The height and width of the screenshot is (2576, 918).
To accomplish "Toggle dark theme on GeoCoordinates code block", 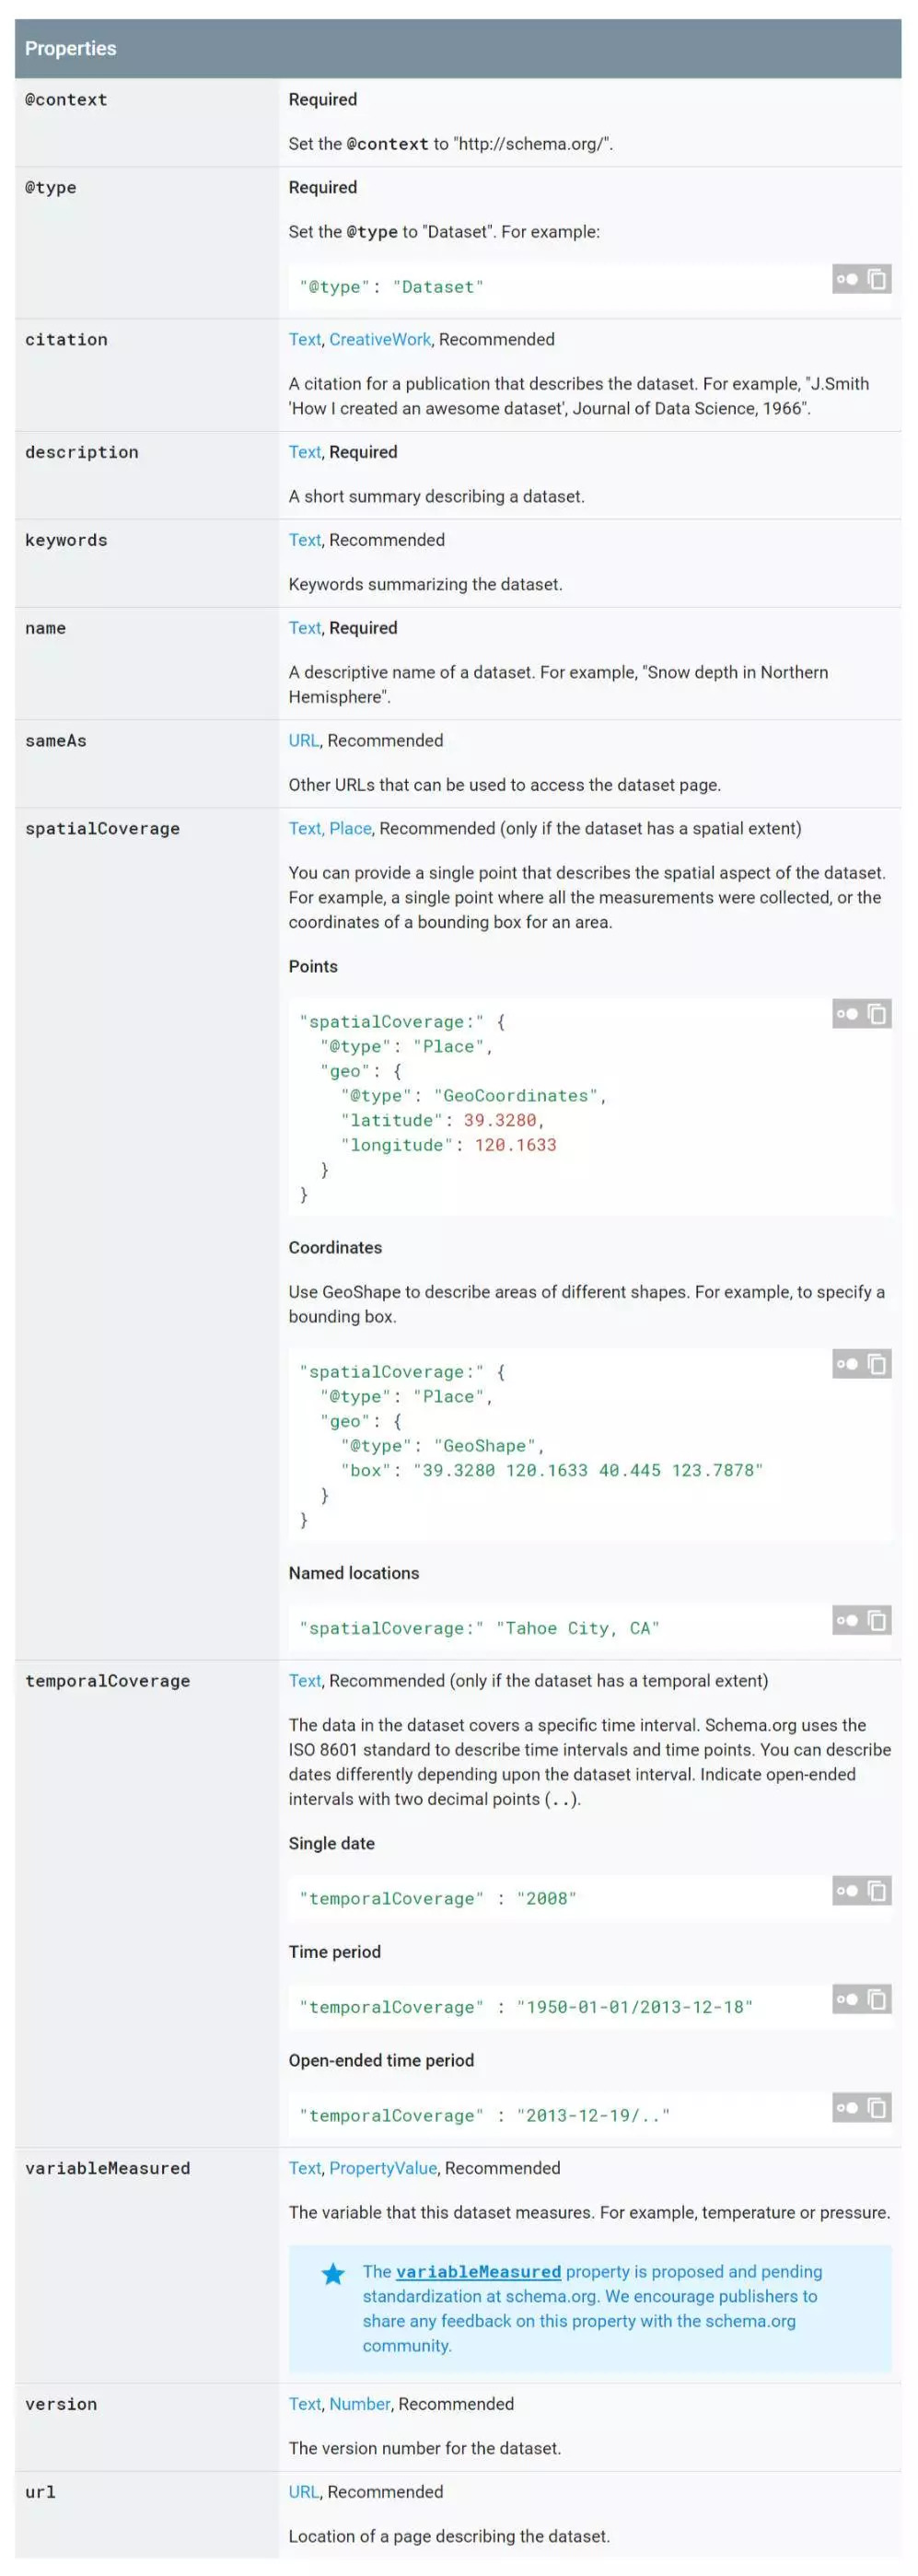I will (x=847, y=1014).
